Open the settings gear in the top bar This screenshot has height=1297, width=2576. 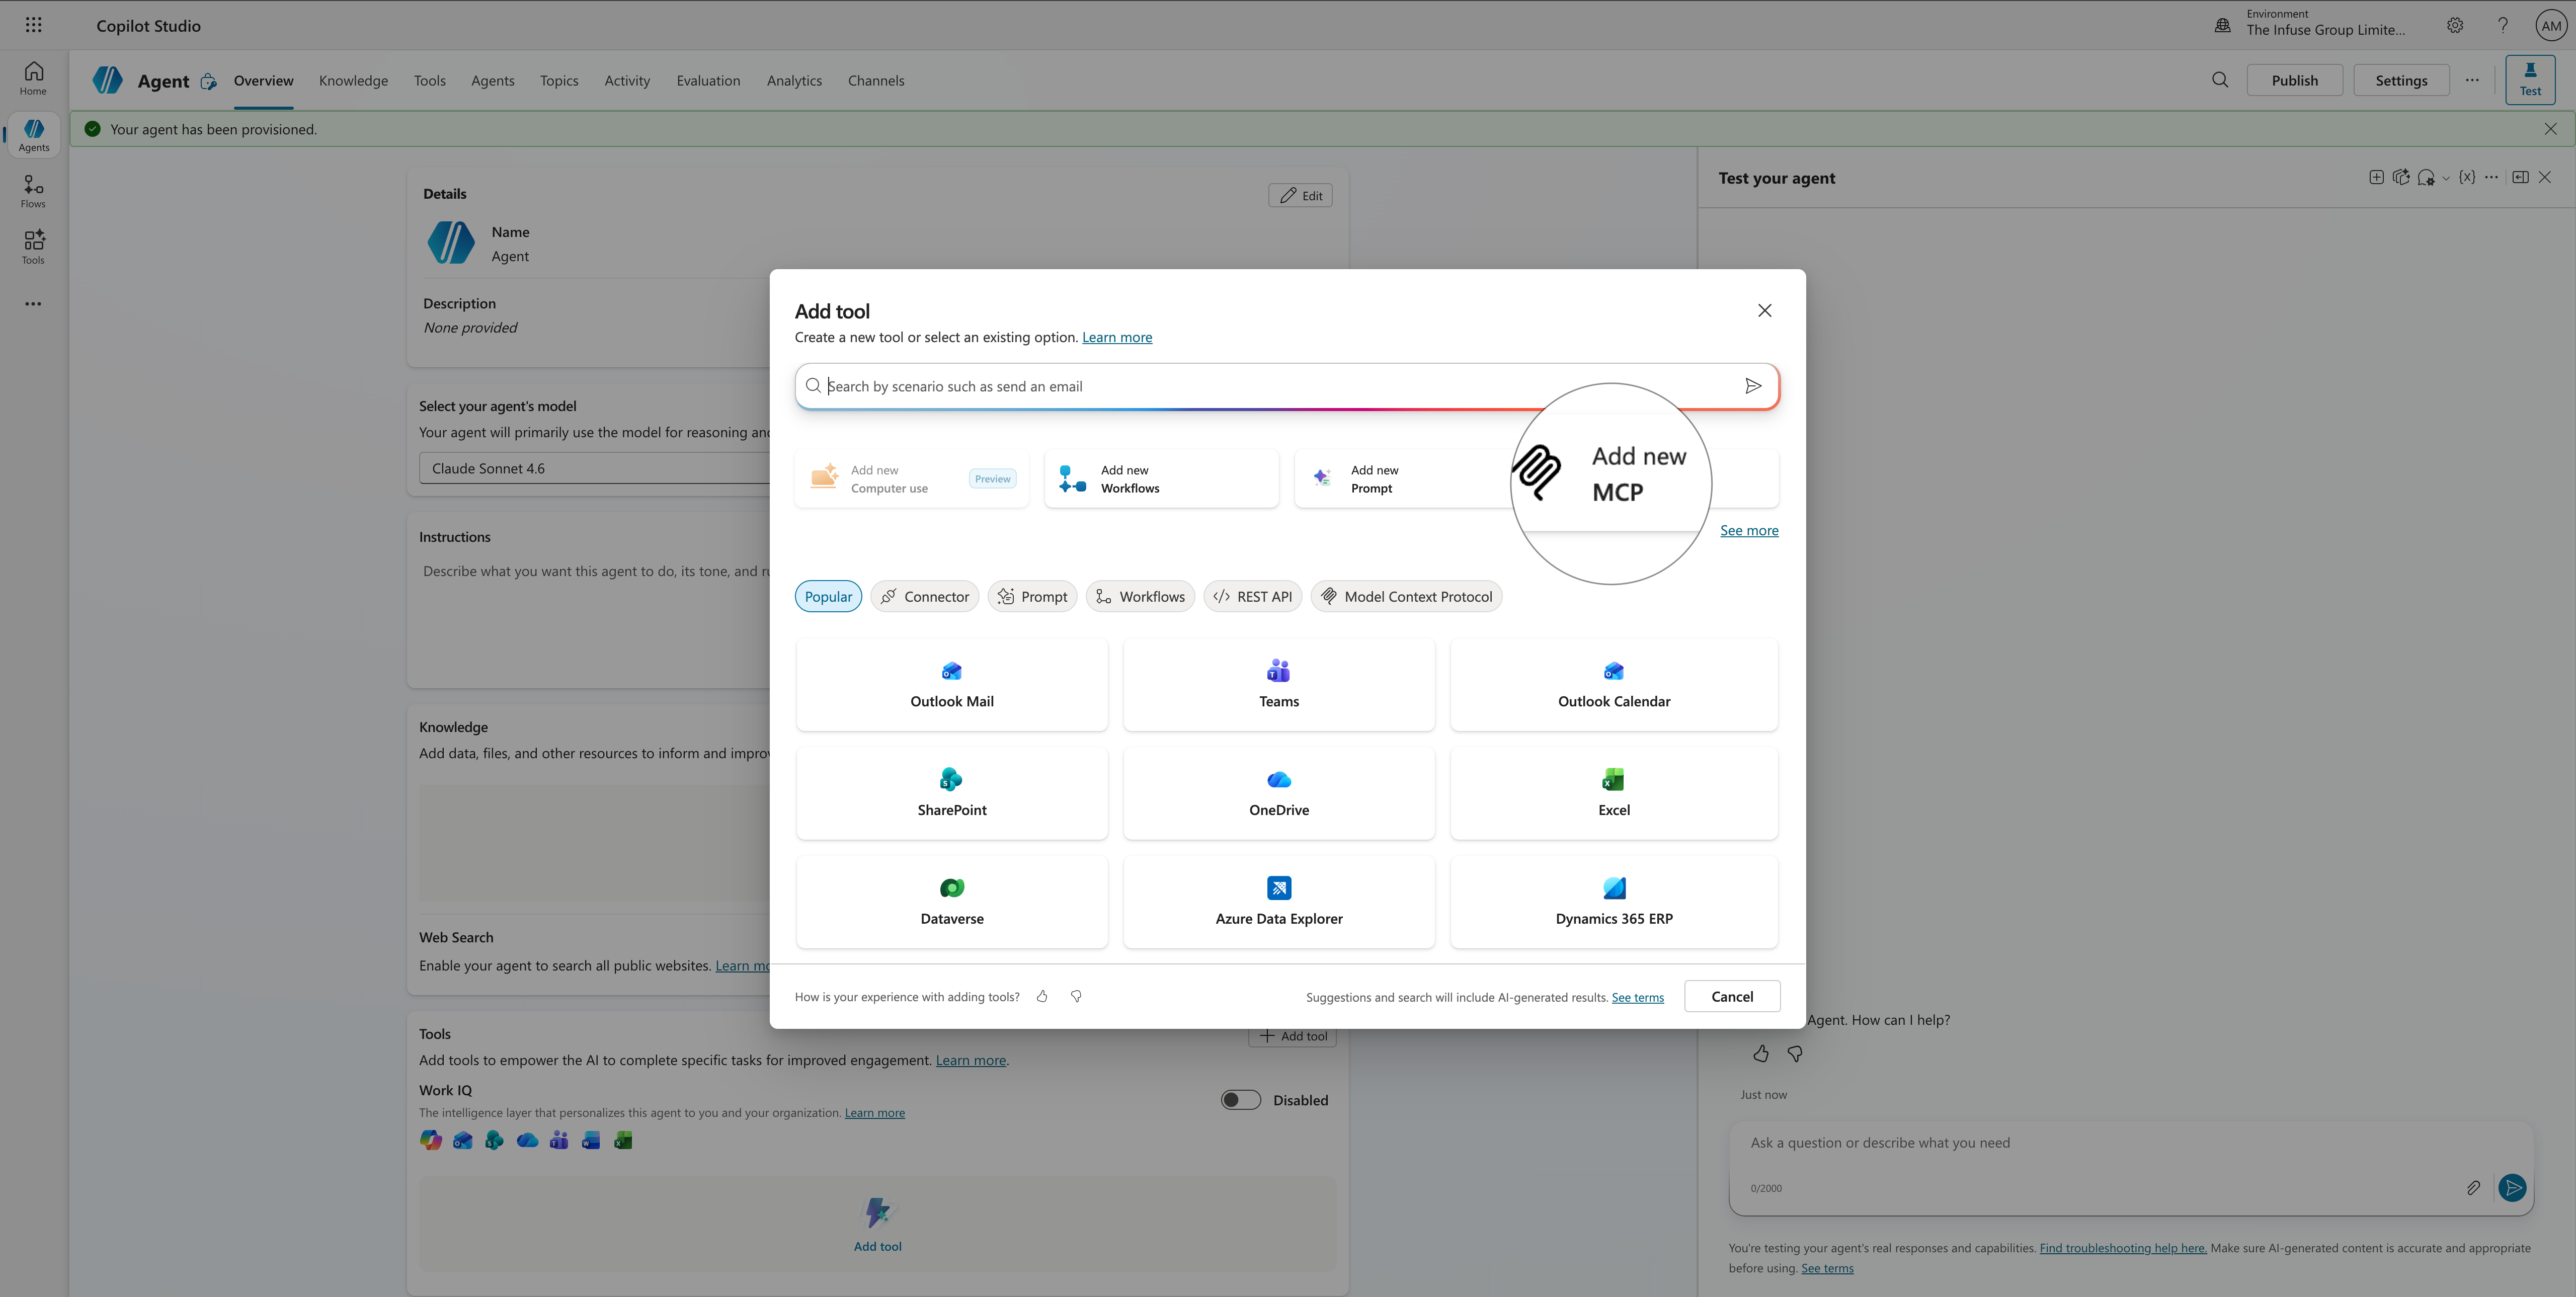(2455, 25)
